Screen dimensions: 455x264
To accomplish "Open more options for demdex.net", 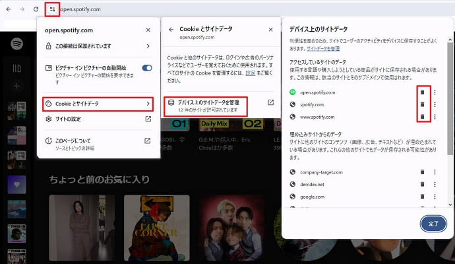I will [435, 184].
